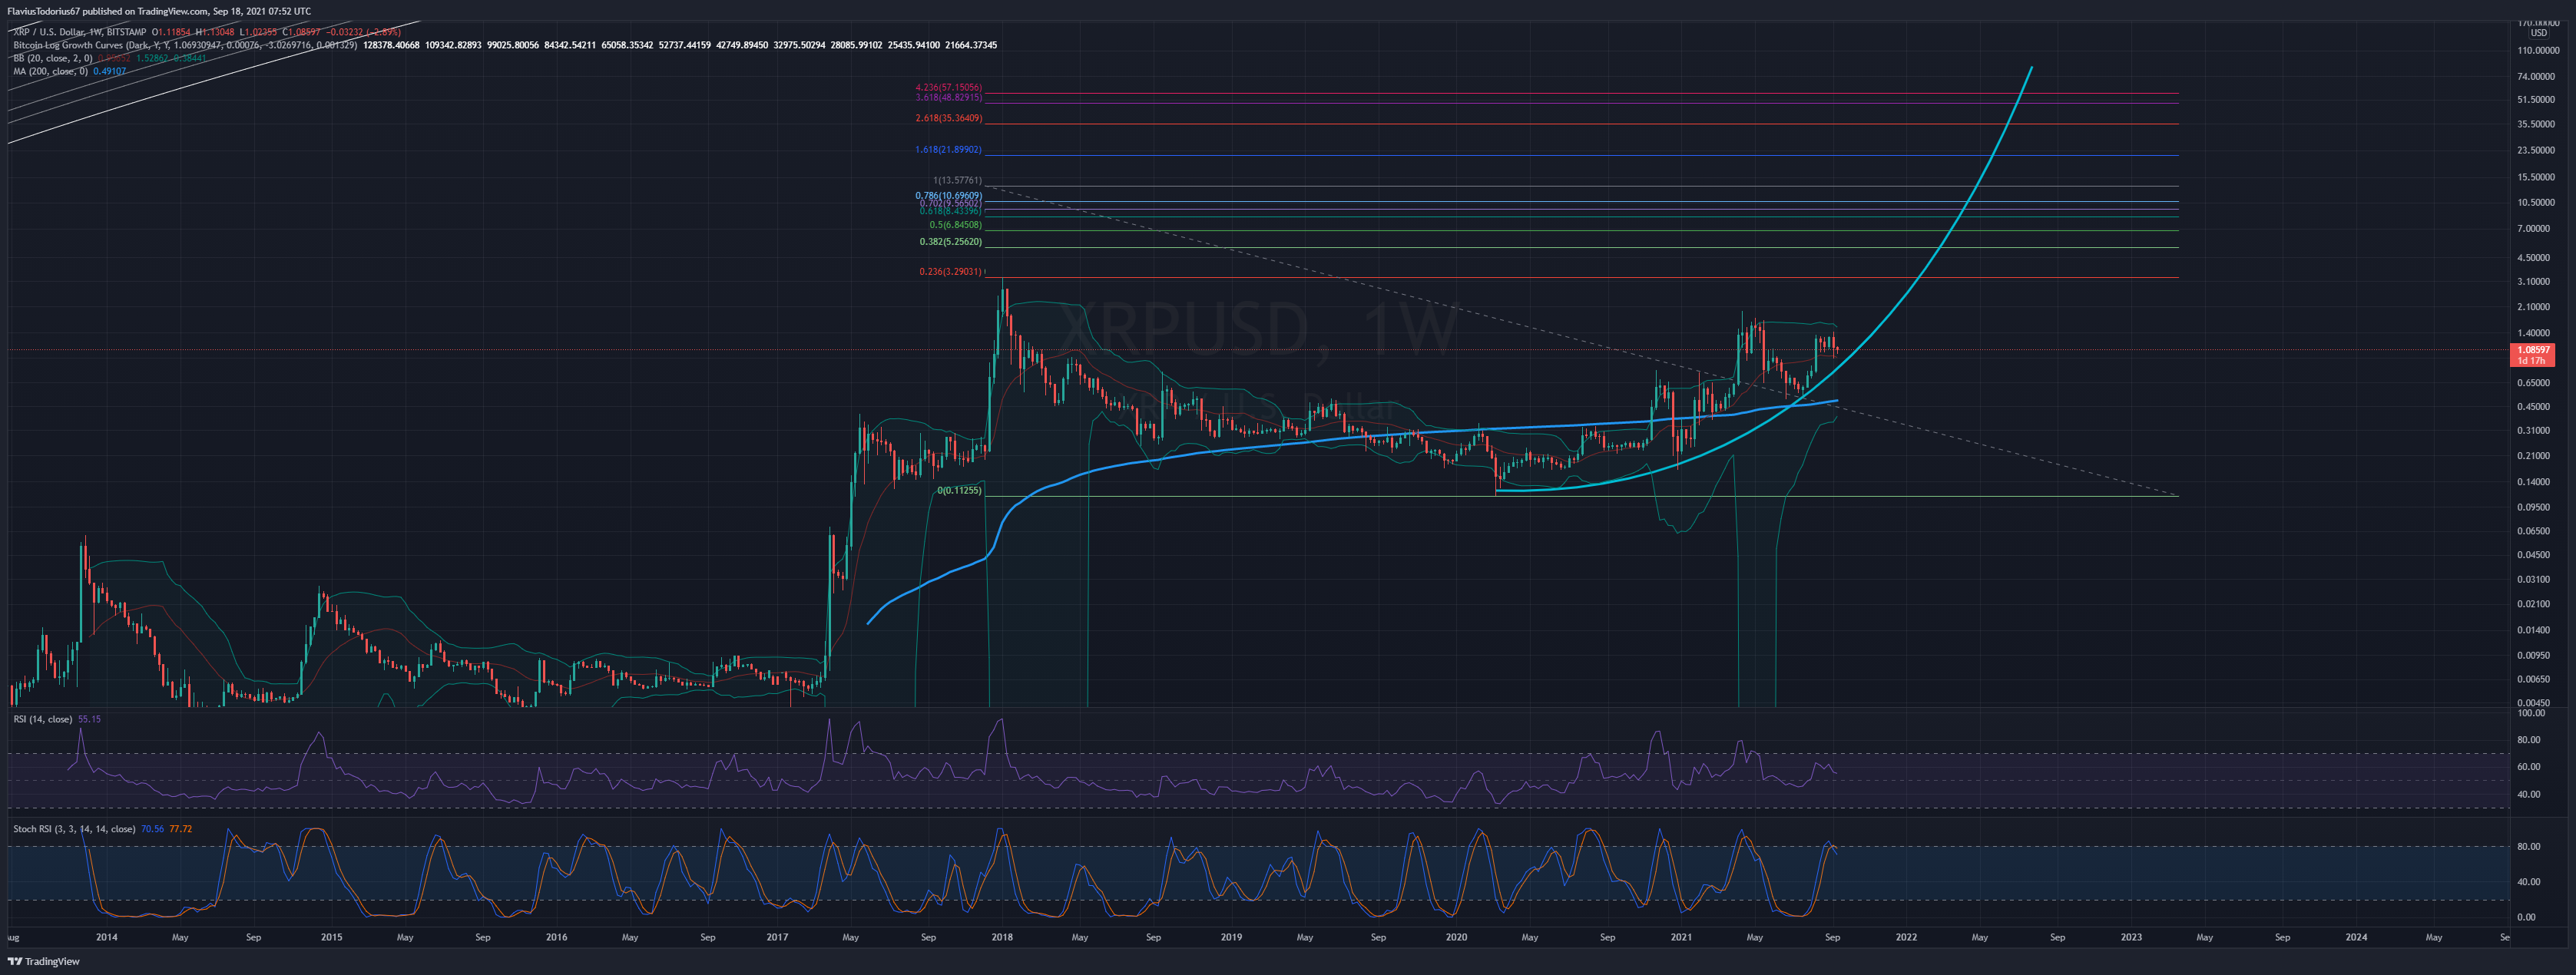Click the 2019 label on time axis

click(1231, 938)
